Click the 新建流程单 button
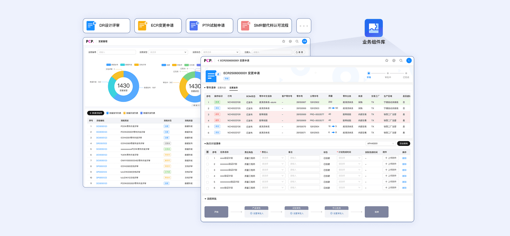 (x=96, y=113)
